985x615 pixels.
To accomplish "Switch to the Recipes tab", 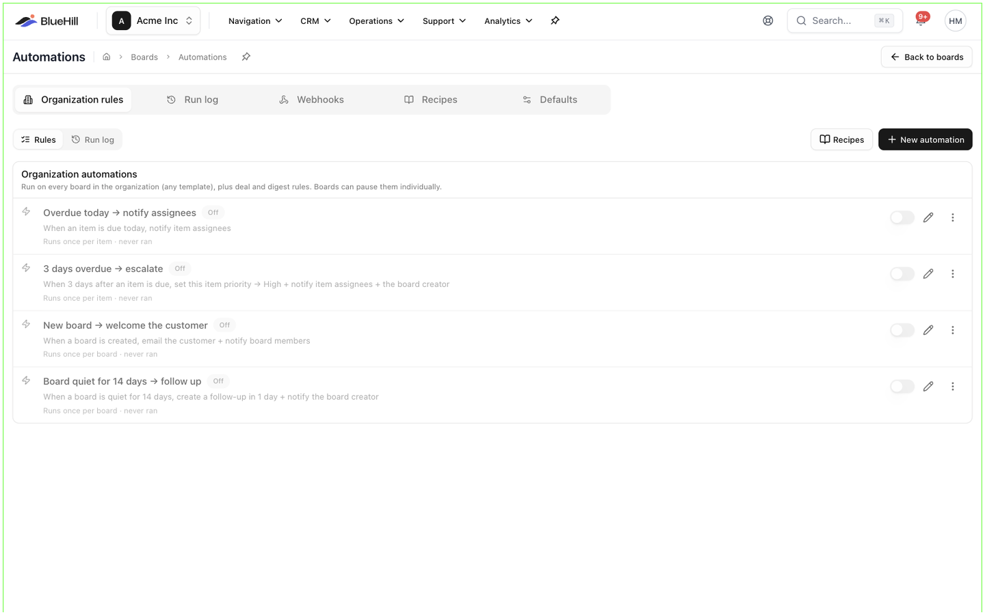I will [430, 100].
